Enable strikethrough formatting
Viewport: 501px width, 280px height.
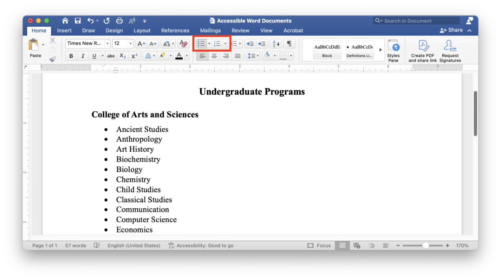point(110,55)
